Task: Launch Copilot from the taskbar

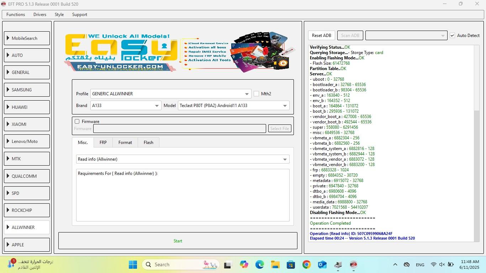Action: (244, 264)
